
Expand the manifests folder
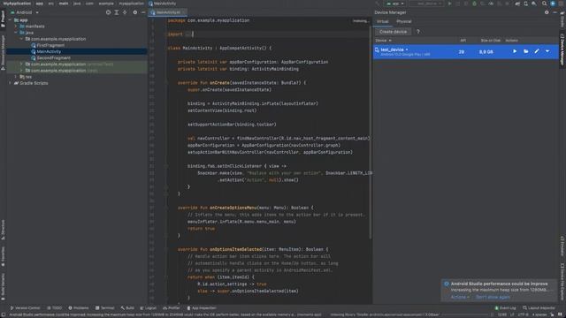[x=16, y=26]
